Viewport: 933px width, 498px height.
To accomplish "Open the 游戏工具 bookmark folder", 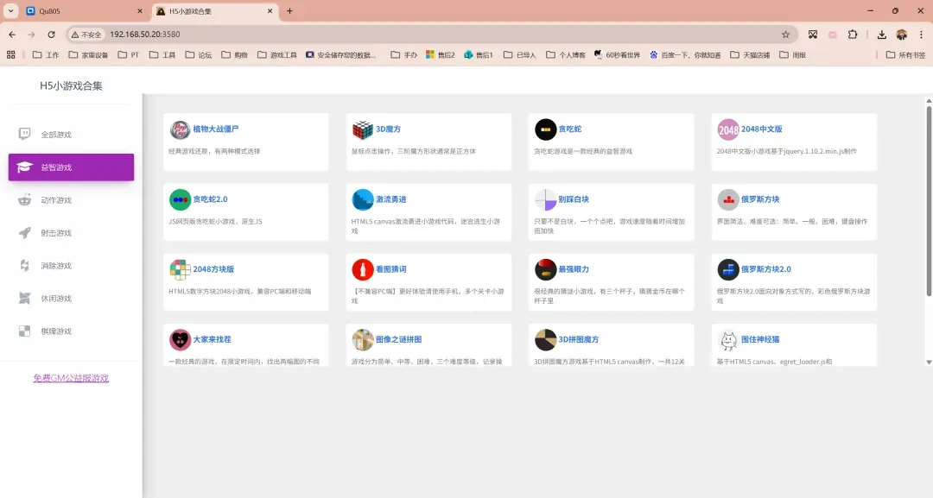I will tap(276, 55).
